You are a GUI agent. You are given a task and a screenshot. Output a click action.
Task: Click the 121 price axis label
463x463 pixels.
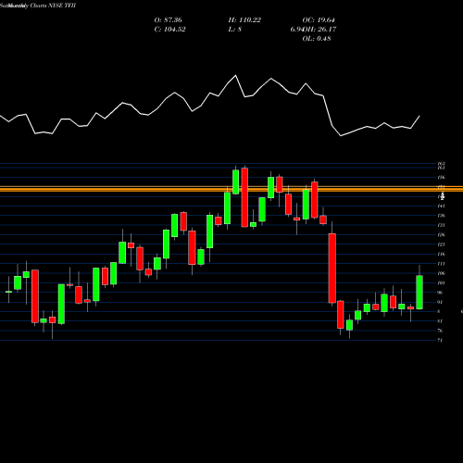[x=441, y=244]
